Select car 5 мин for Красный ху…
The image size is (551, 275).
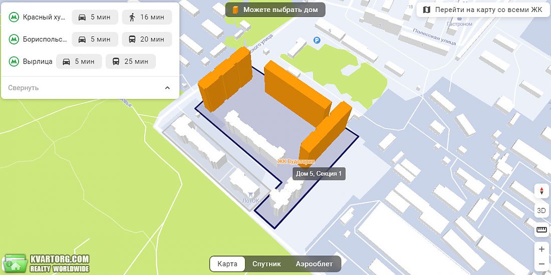click(95, 17)
